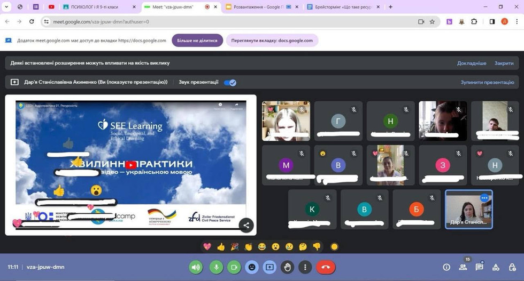
Task: Send the crying face reaction
Action: tap(289, 247)
